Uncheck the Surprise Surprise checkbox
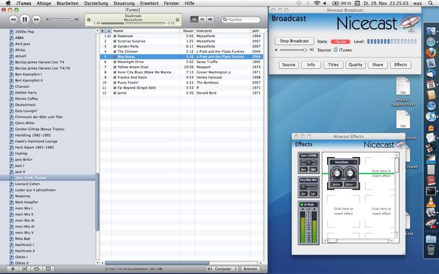Screen dimensions: 439x274 tap(114, 41)
